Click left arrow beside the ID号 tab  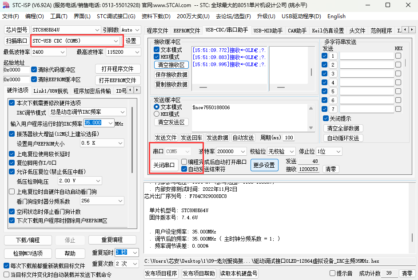click(130, 91)
